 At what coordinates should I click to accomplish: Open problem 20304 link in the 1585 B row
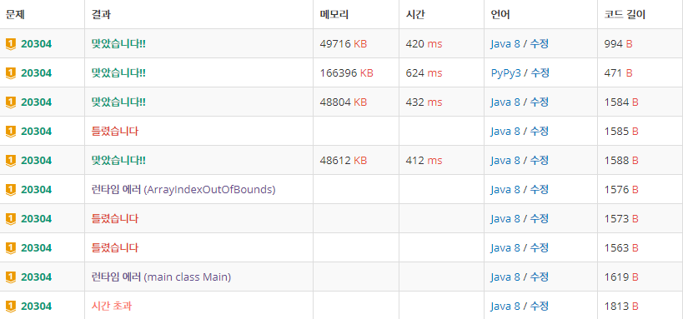(36, 131)
